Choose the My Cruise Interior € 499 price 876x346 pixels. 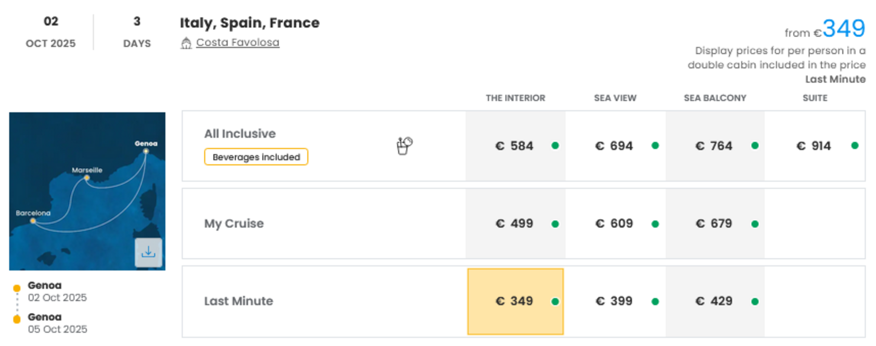point(515,224)
